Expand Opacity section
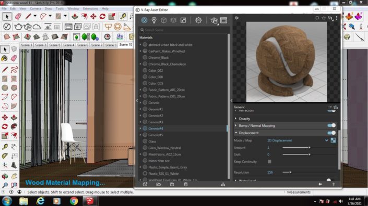Image resolution: width=368 pixels, height=206 pixels. (x=235, y=119)
